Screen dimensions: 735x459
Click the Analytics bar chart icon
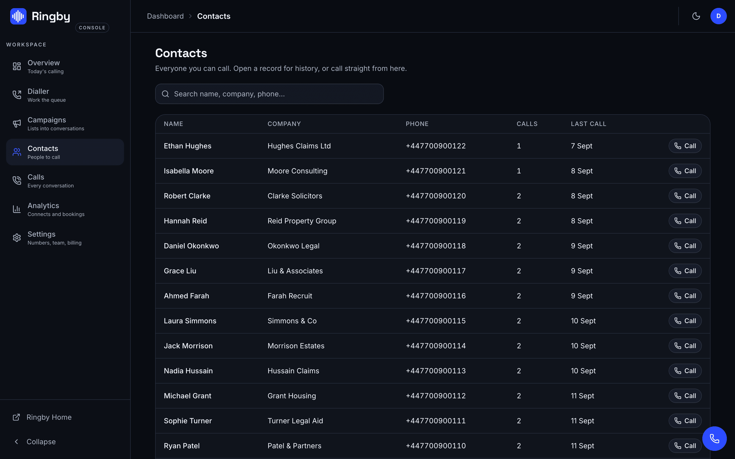17,209
